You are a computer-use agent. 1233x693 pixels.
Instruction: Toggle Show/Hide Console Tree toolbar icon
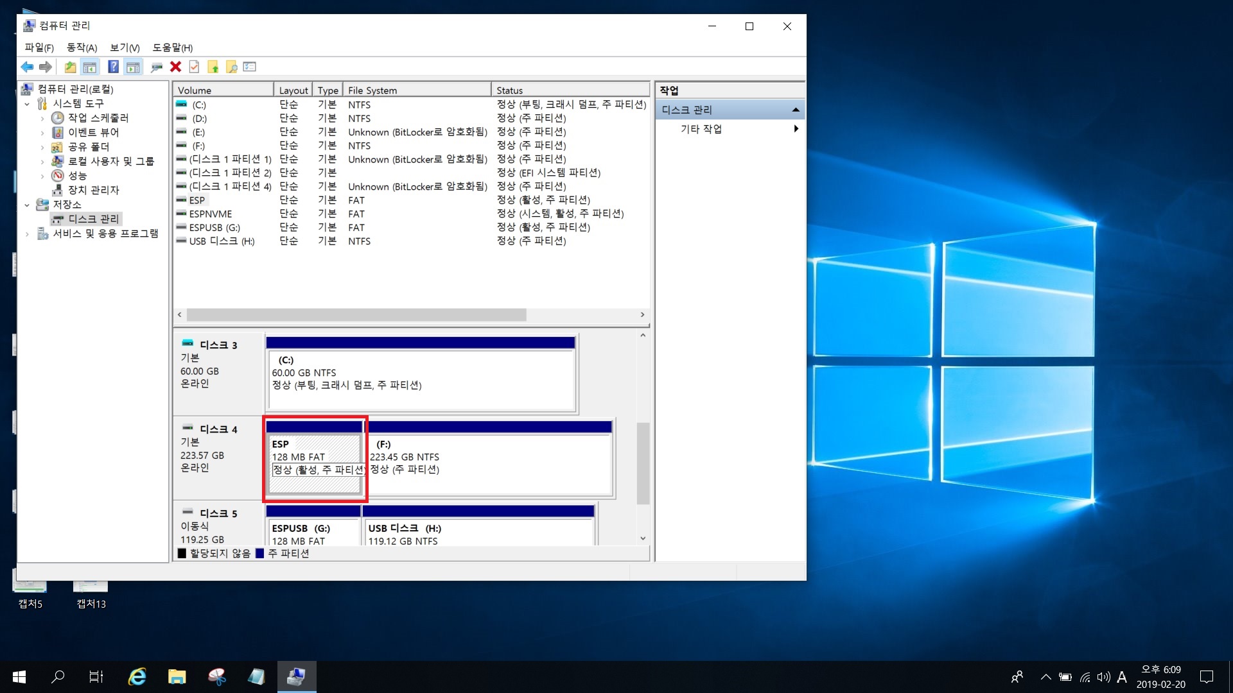click(x=90, y=67)
